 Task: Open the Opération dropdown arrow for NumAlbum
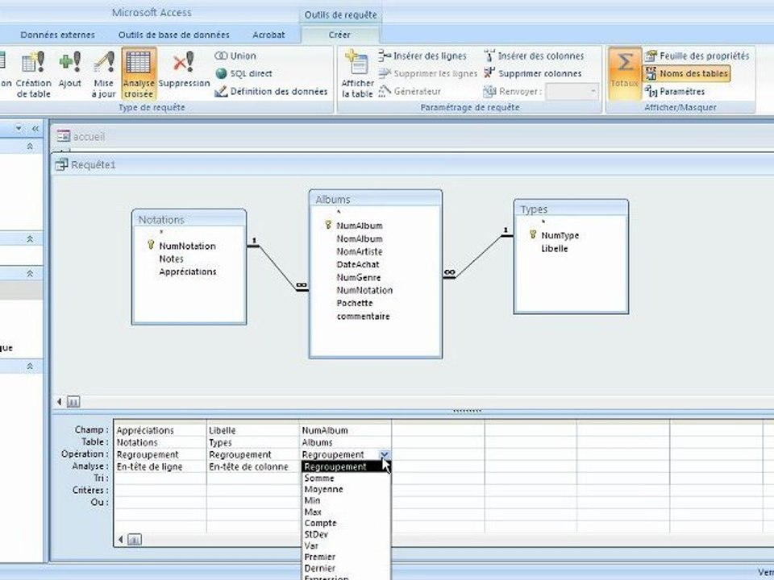pos(385,454)
